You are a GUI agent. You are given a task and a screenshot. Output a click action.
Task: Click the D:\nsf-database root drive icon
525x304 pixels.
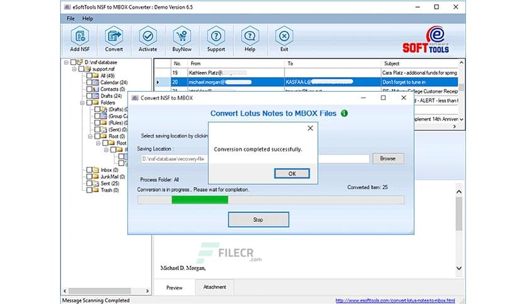(80, 62)
